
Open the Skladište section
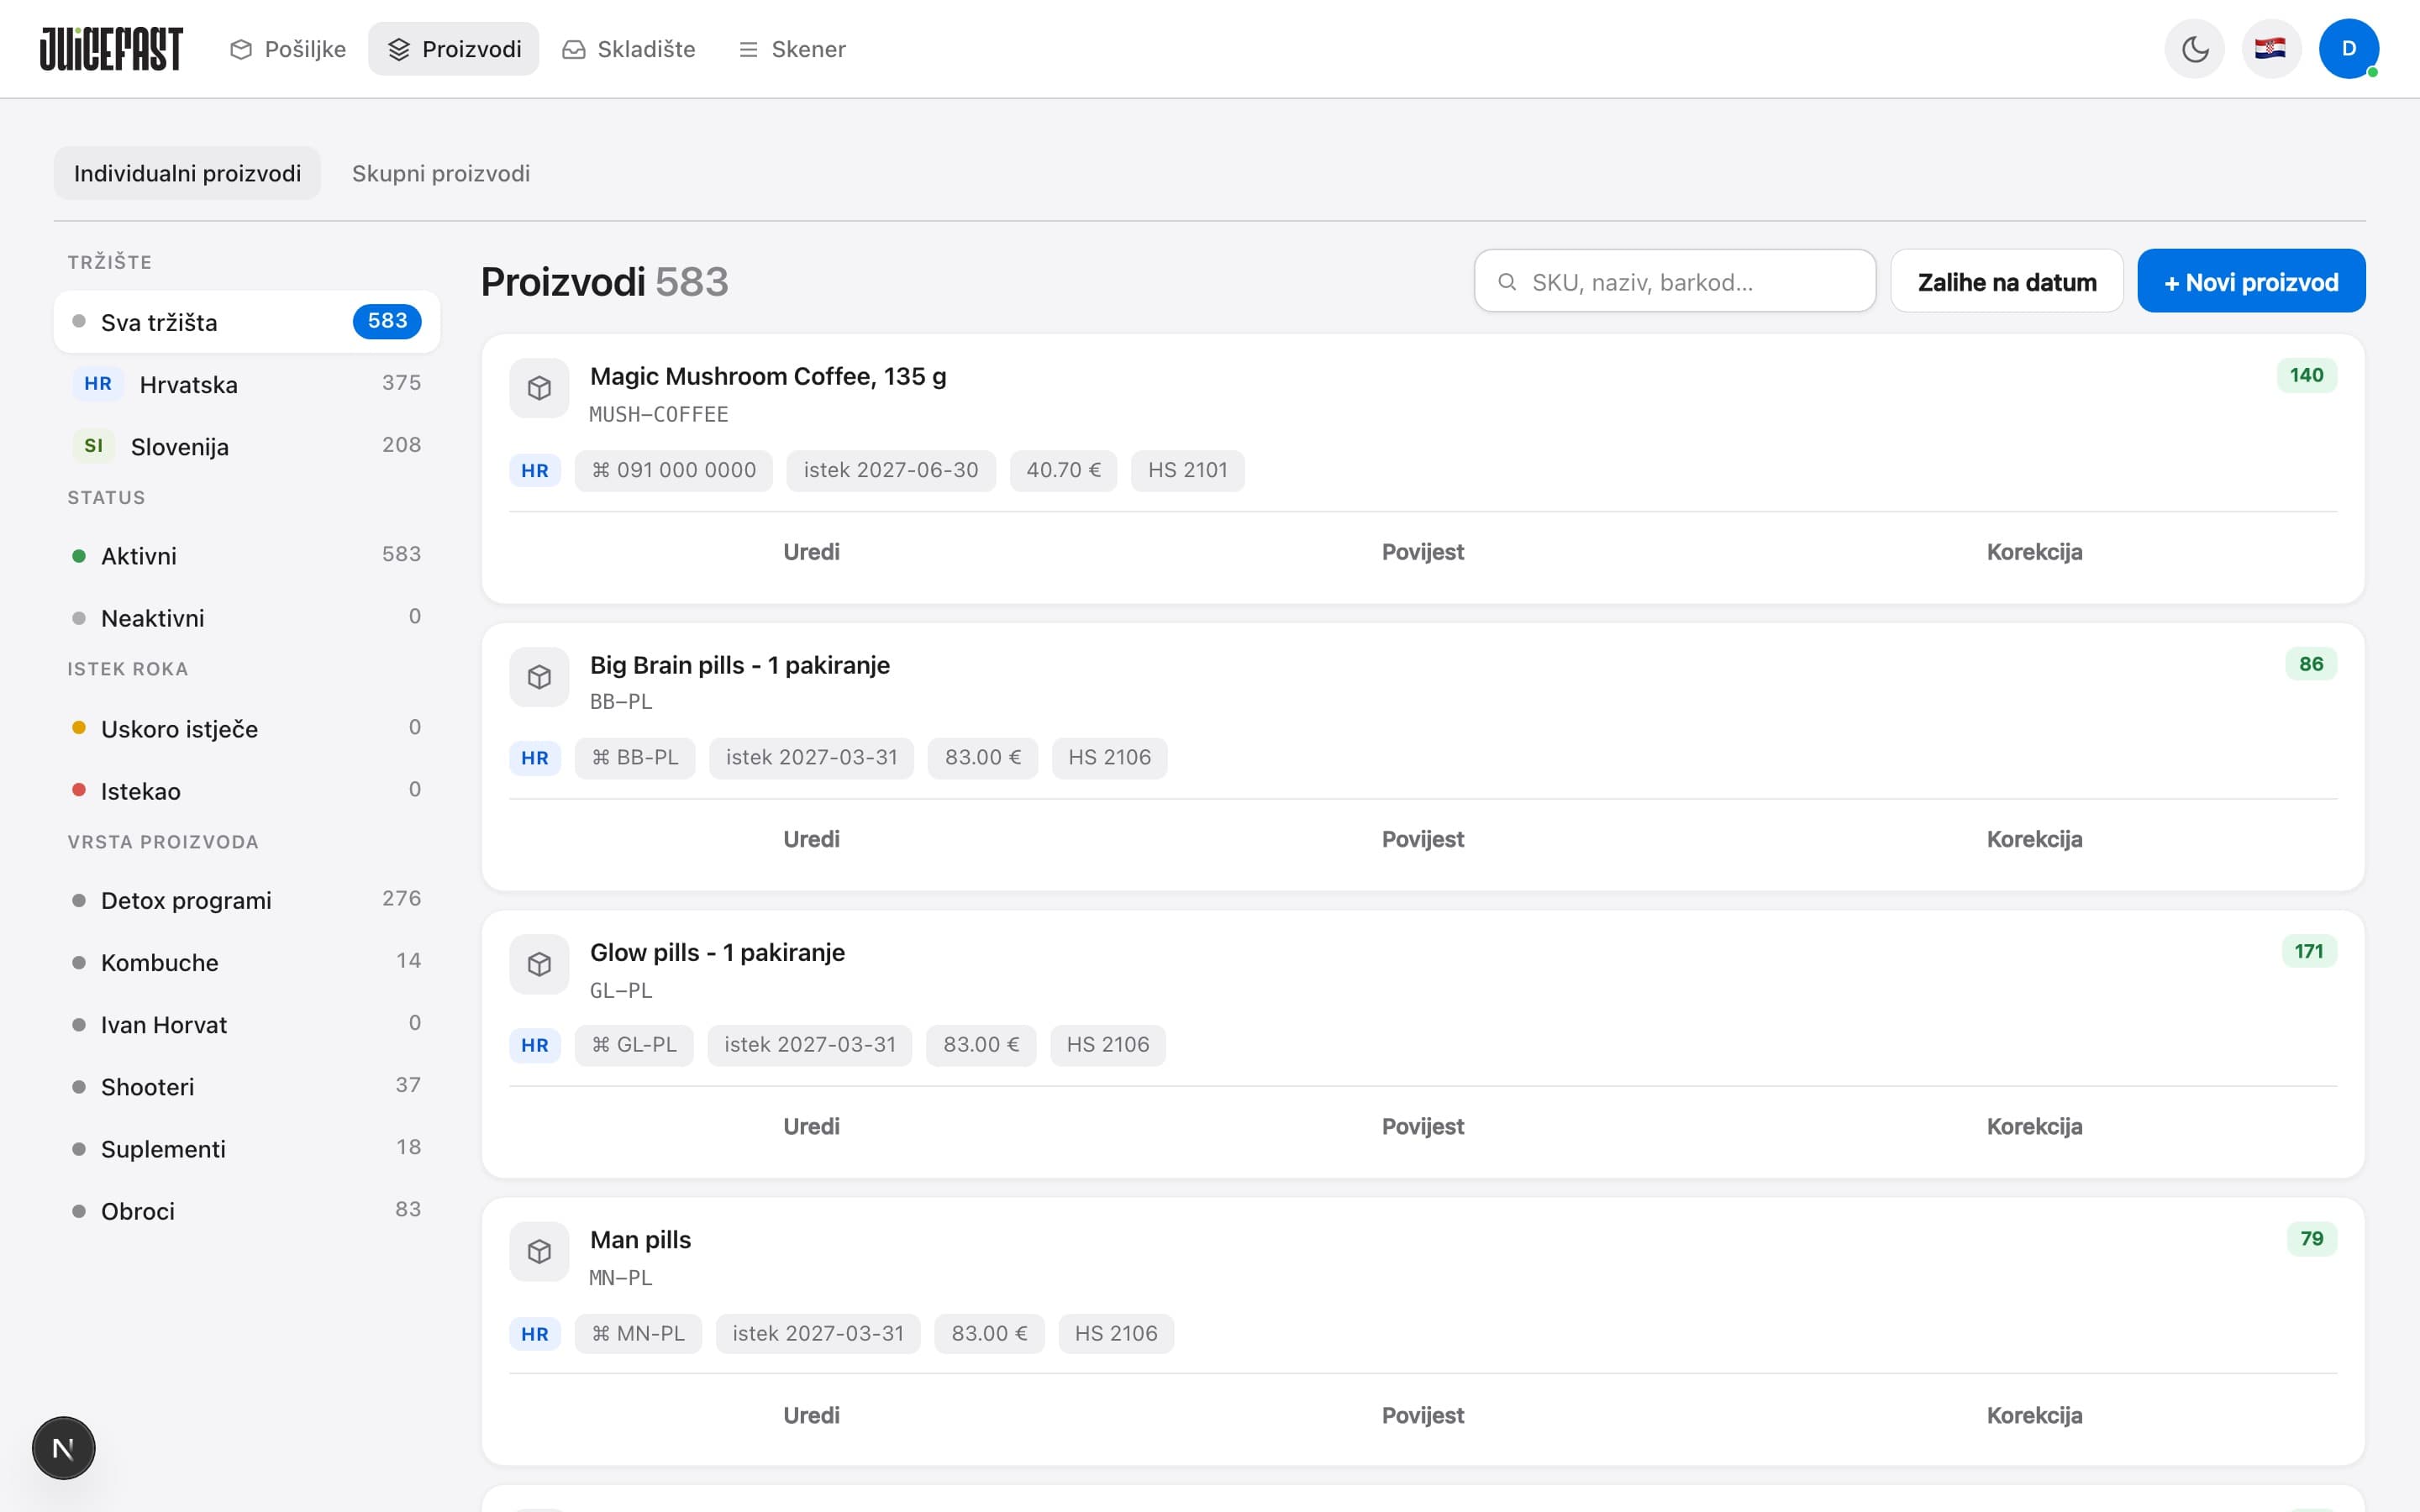(x=629, y=49)
